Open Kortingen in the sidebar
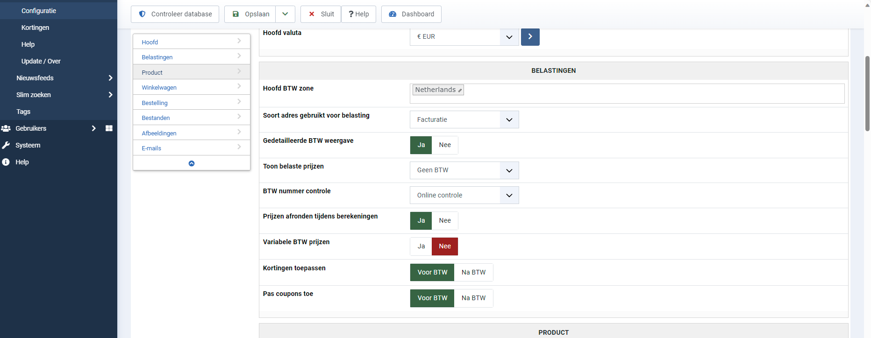Image resolution: width=871 pixels, height=338 pixels. click(x=35, y=28)
